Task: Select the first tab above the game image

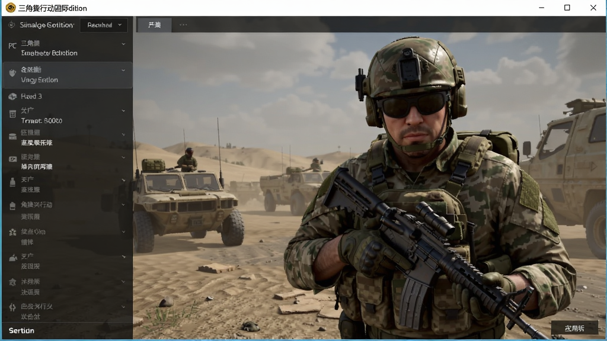Action: click(155, 25)
